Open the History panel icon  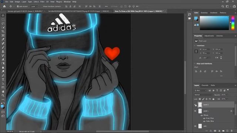tap(190, 14)
